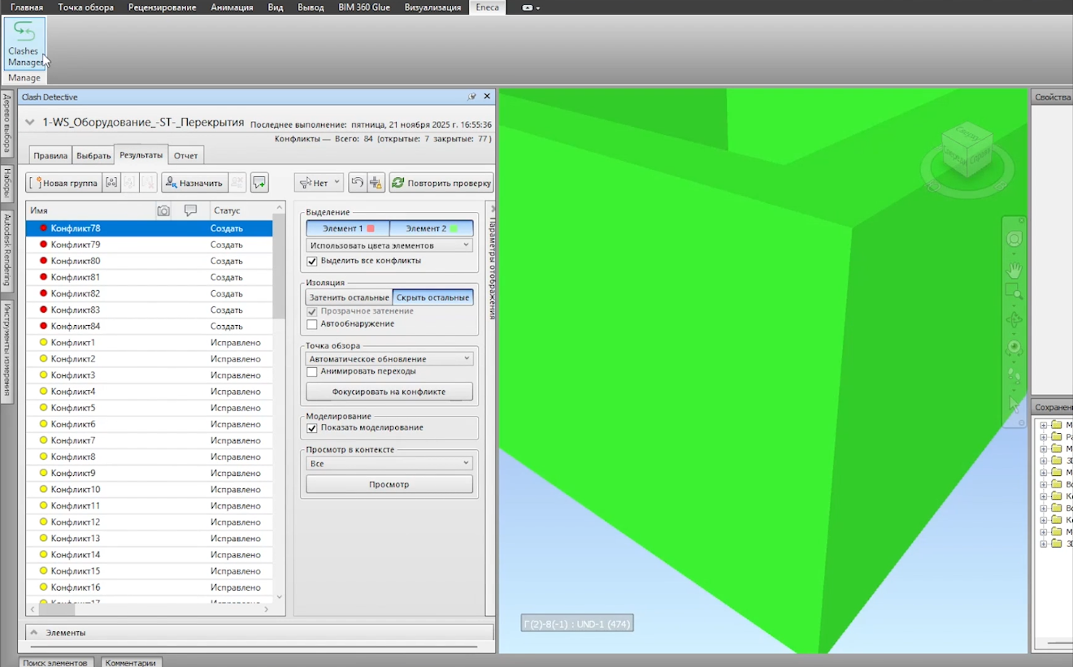Screen dimensions: 1073x667
Task: Open 'Использовать цвета элементов' dropdown
Action: point(389,245)
